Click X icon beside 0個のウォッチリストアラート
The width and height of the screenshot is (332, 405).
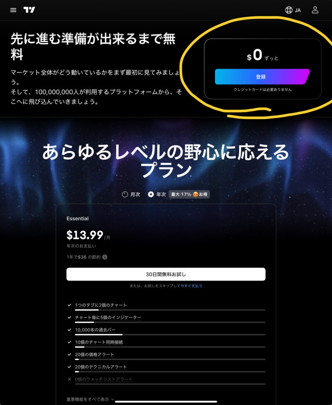69,379
